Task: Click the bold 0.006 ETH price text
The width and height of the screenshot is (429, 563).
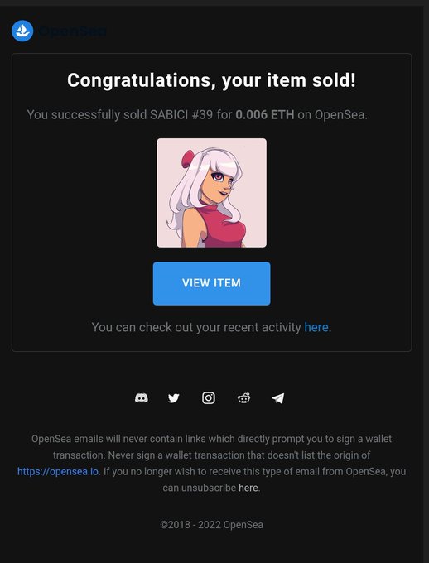Action: click(265, 115)
